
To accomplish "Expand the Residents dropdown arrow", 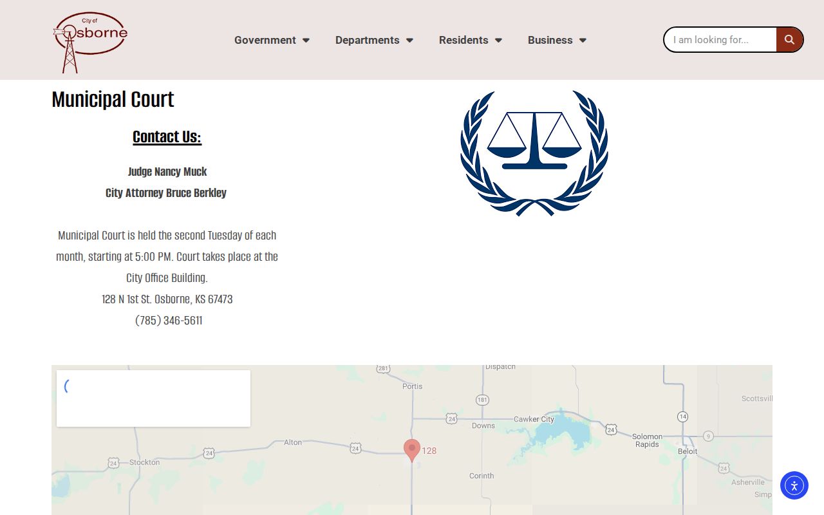I will click(x=498, y=40).
